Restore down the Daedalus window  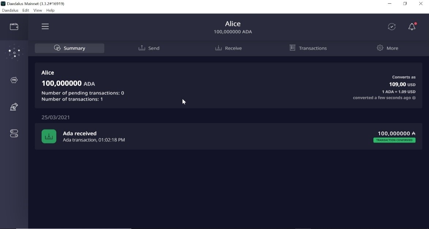[405, 4]
